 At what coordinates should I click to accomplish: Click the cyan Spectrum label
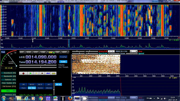point(103,53)
